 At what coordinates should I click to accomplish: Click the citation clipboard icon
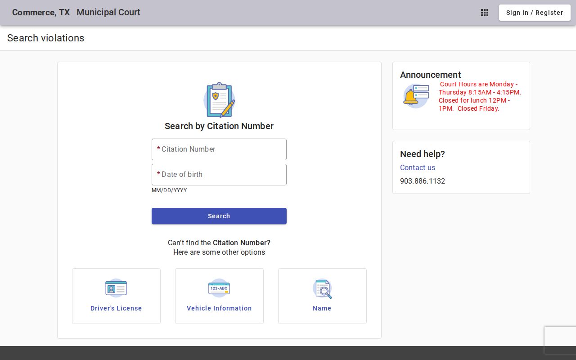(x=219, y=100)
